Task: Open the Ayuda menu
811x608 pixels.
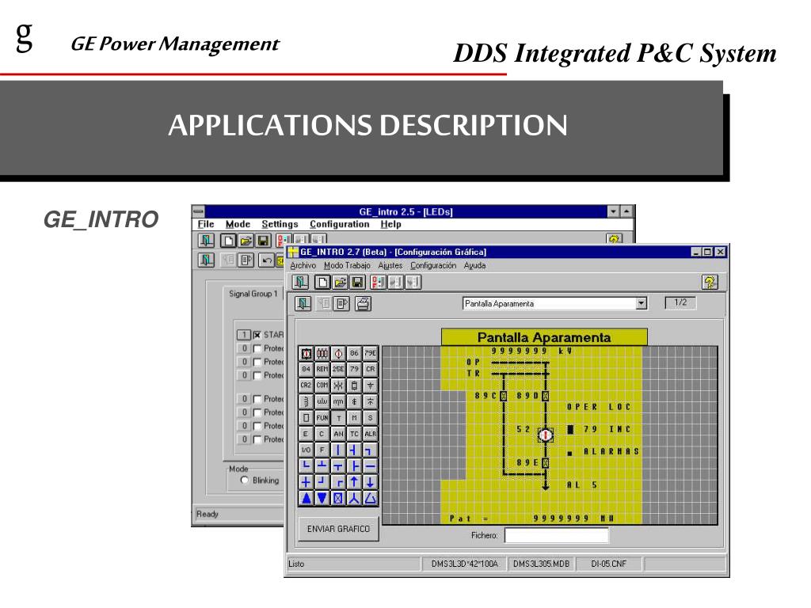Action: click(x=475, y=265)
